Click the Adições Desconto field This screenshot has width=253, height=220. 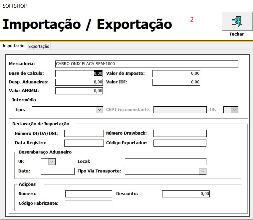point(186,194)
